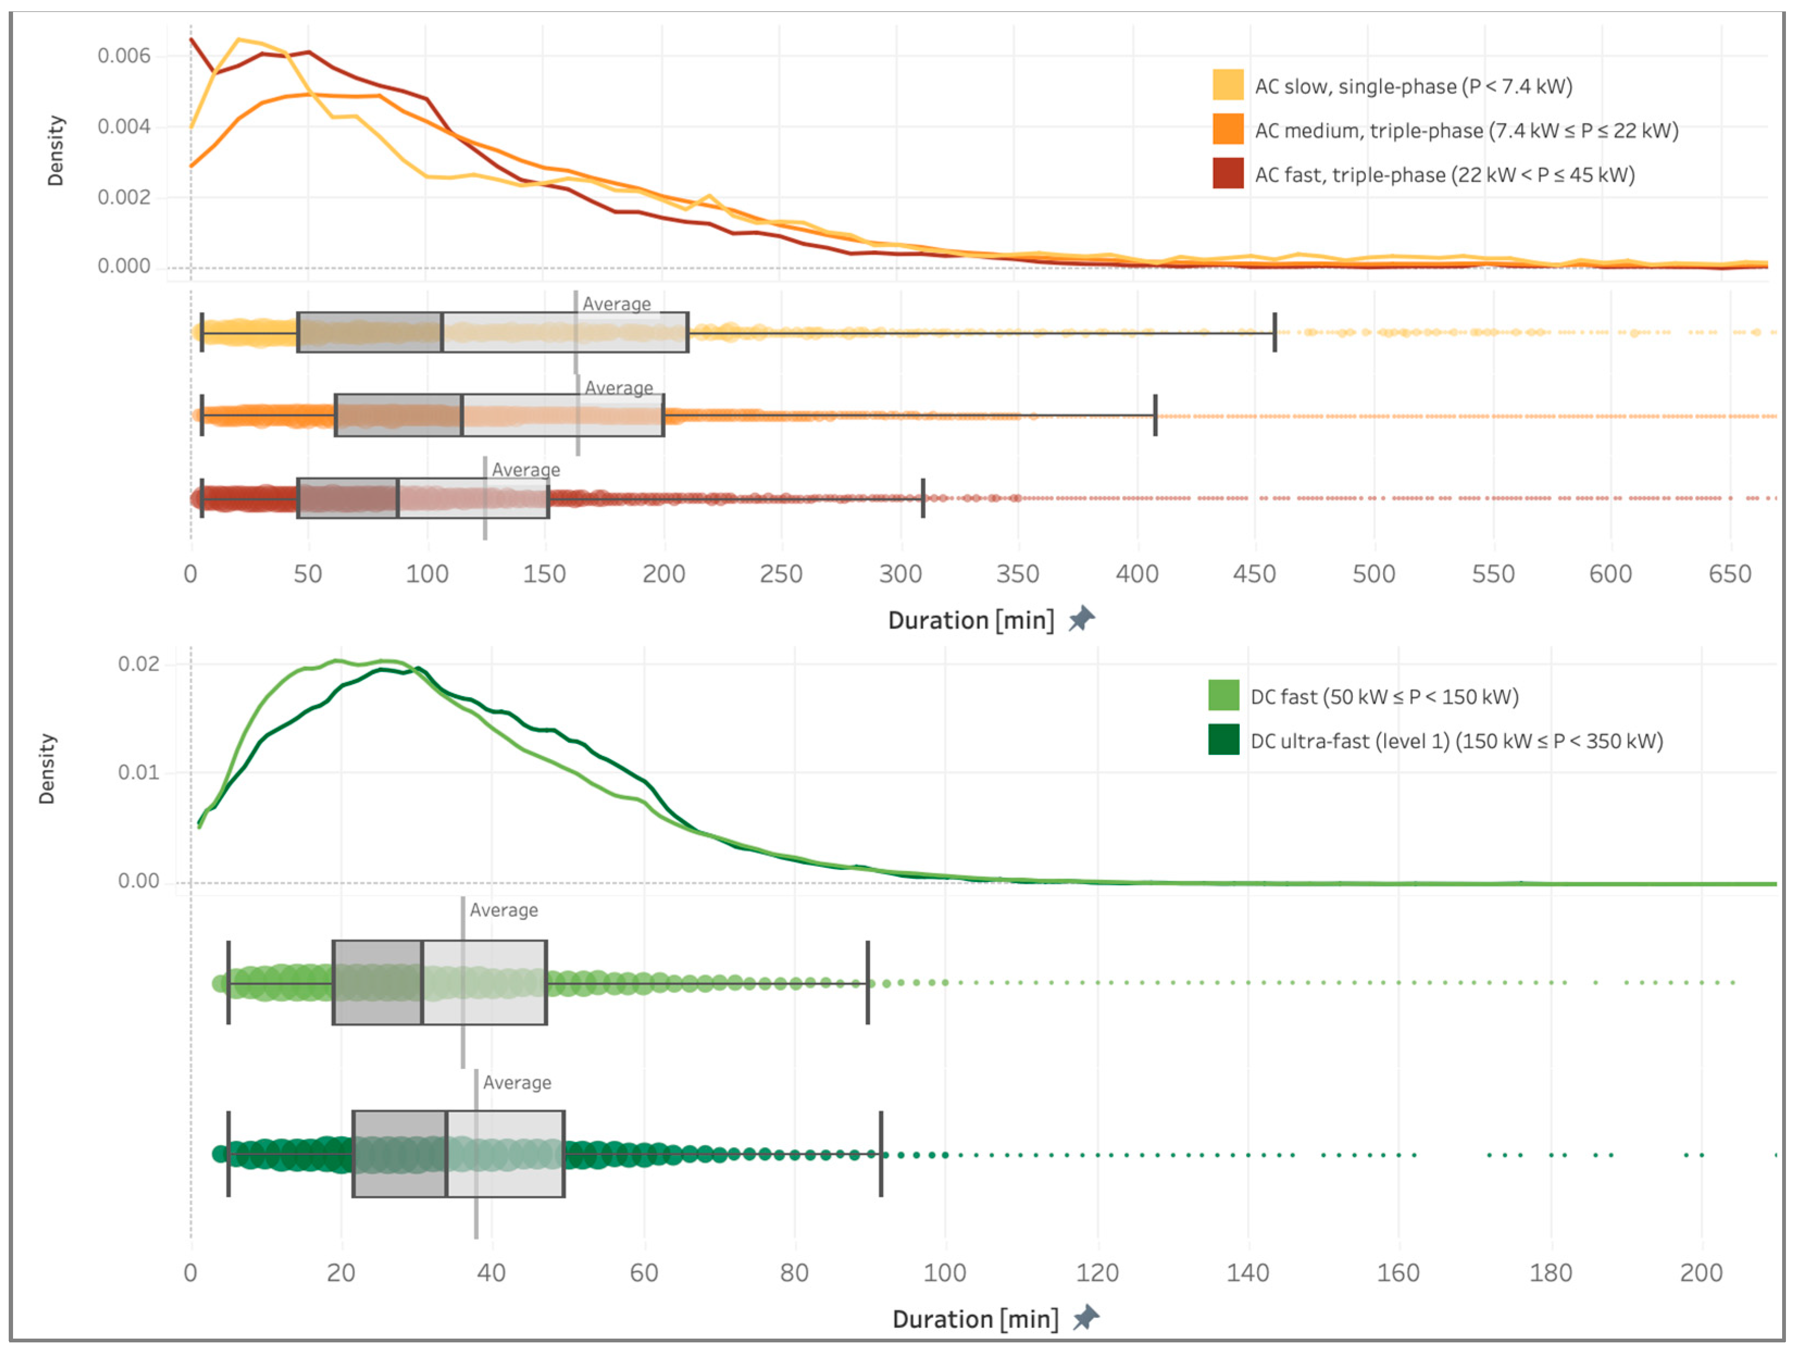
Task: Click the lower Duration [min] axis title
Action: pos(975,1319)
